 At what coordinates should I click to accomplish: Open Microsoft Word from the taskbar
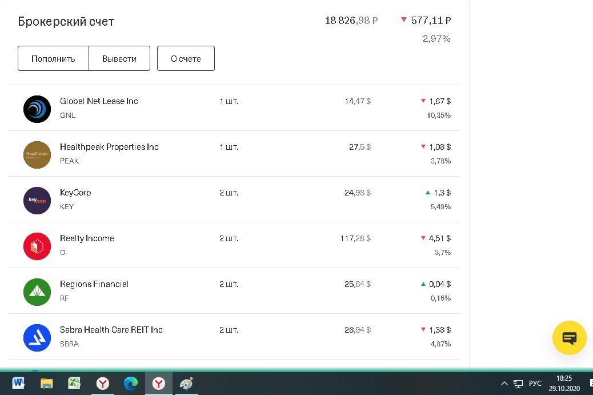(18, 384)
